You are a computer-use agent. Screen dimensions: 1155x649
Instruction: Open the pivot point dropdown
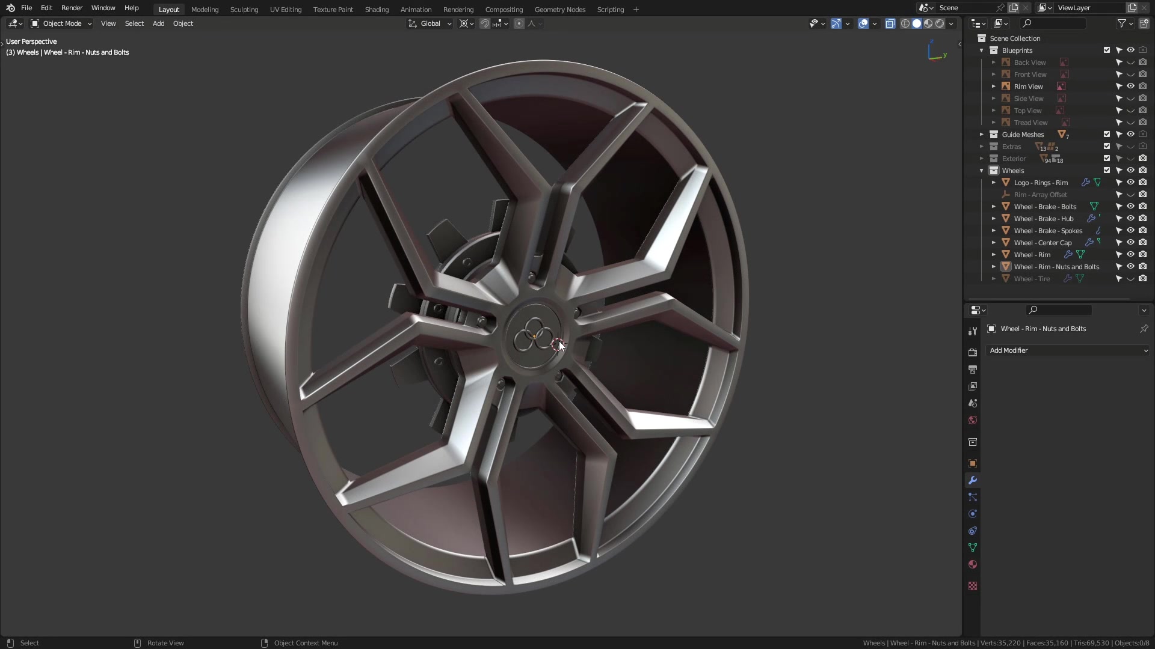[x=467, y=23]
